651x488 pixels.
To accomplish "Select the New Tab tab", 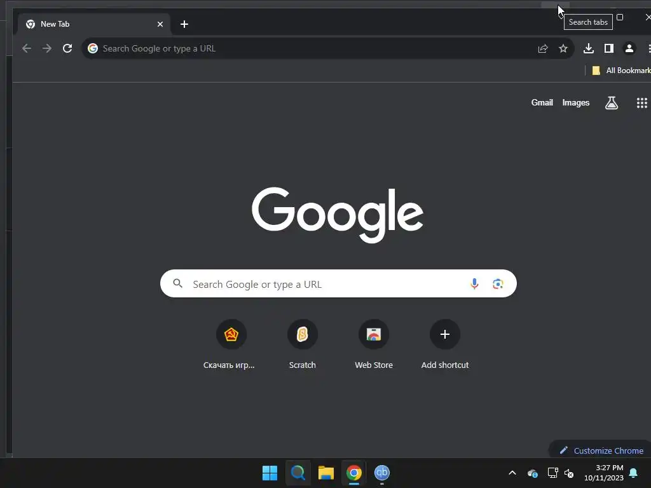I will [x=94, y=25].
